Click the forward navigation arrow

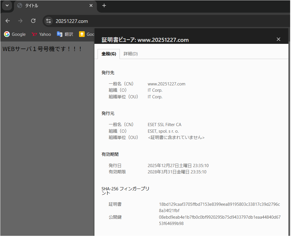(20, 21)
